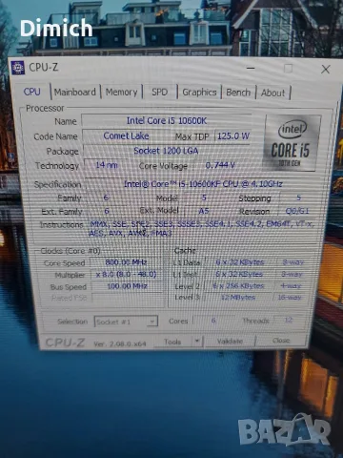
Task: Open the Bench tab
Action: coord(238,93)
